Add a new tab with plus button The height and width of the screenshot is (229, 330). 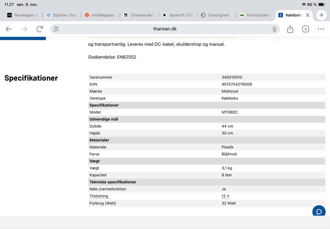coord(321,15)
